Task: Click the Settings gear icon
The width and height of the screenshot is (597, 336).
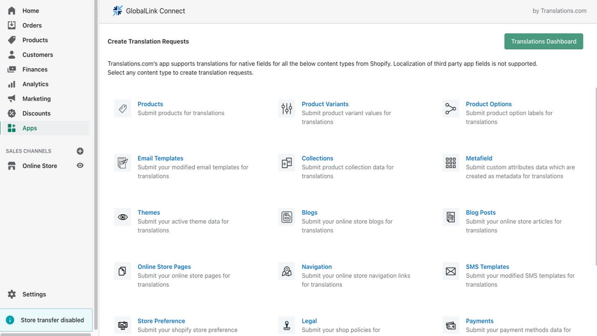Action: [x=12, y=294]
